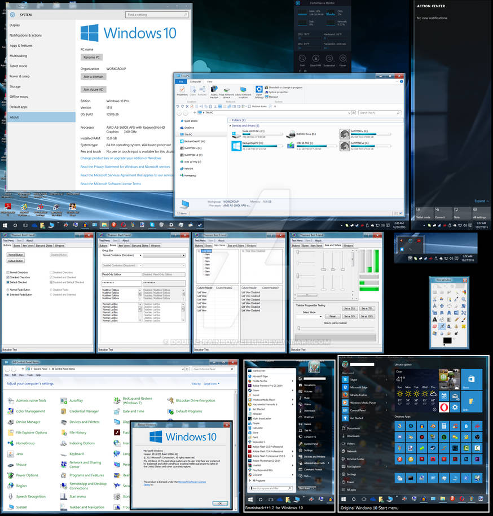Viewport: 493px width, 516px height.
Task: Click black color swatch in Tool Window
Action: point(447,340)
